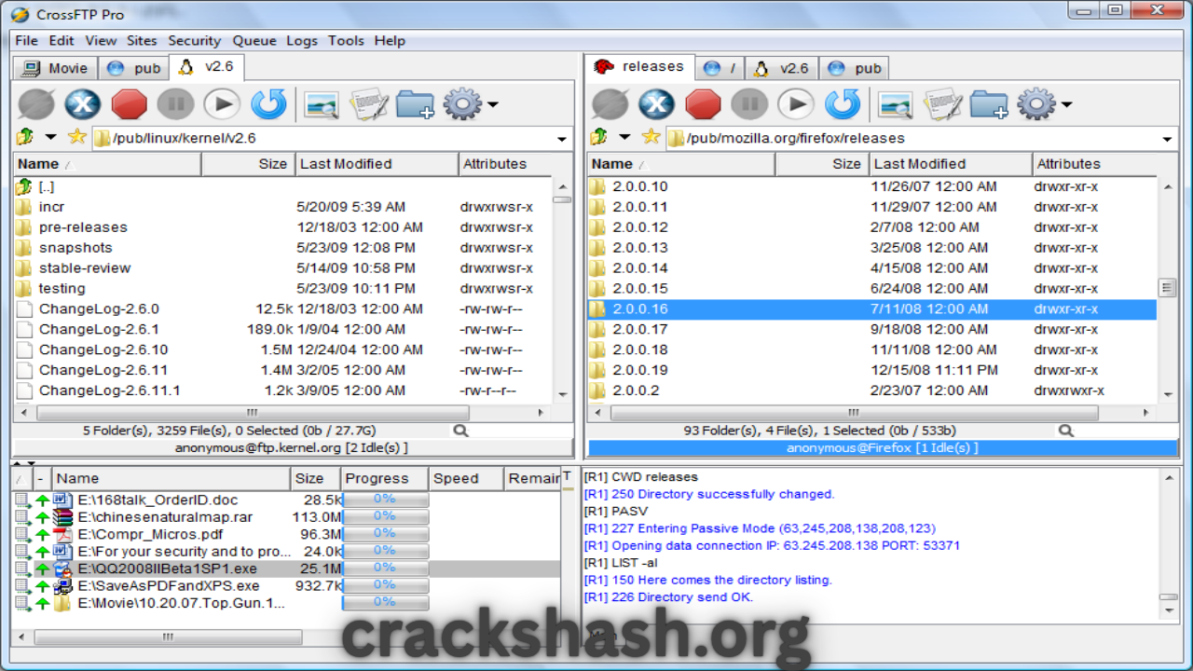
Task: Click the left pane pause icon
Action: pos(175,104)
